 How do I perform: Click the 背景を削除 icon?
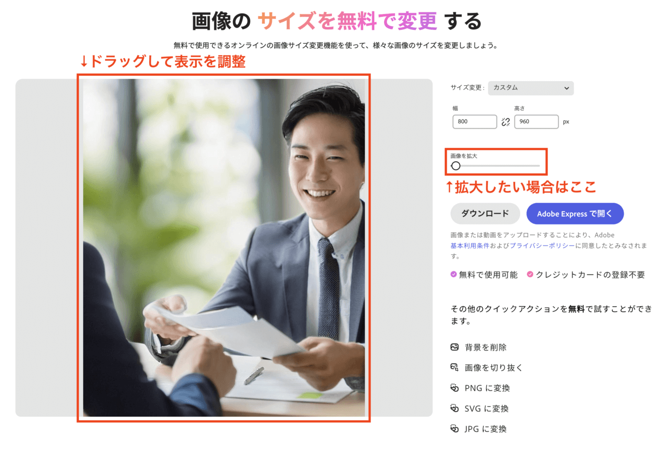454,347
